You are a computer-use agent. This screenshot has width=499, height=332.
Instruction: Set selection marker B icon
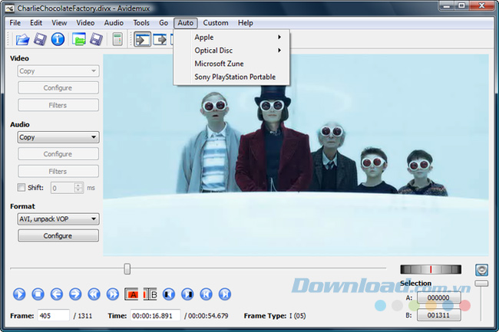[150, 294]
